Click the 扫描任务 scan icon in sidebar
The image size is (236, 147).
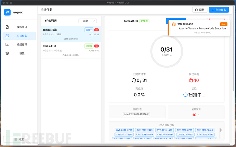[7, 36]
